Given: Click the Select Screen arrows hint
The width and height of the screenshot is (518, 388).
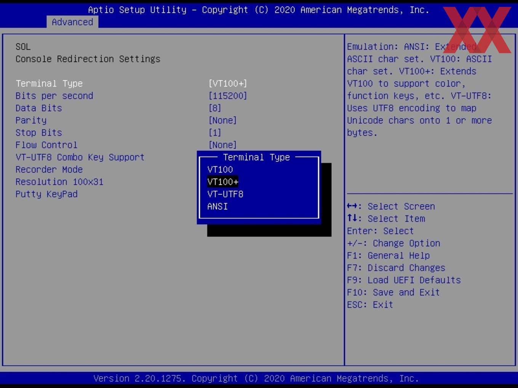Looking at the screenshot, I should point(391,207).
